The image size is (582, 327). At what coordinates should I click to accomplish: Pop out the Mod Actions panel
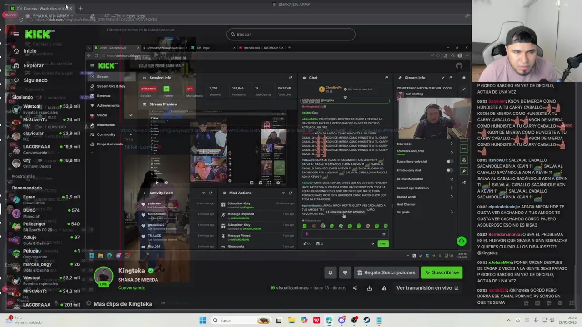pos(291,193)
